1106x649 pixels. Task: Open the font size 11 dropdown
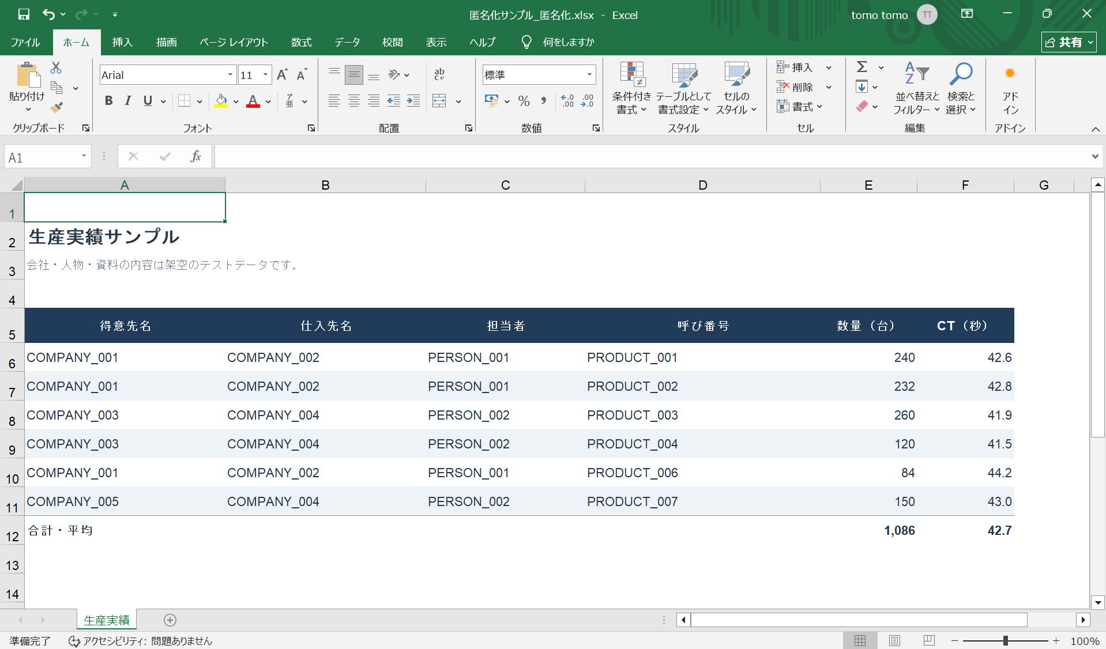tap(265, 75)
